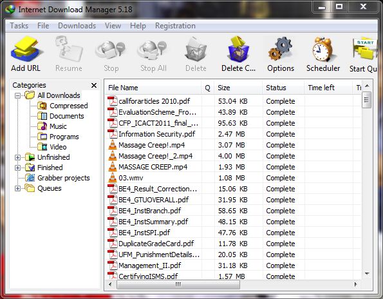The height and width of the screenshot is (299, 383).
Task: Click the Q column header
Action: coord(208,88)
